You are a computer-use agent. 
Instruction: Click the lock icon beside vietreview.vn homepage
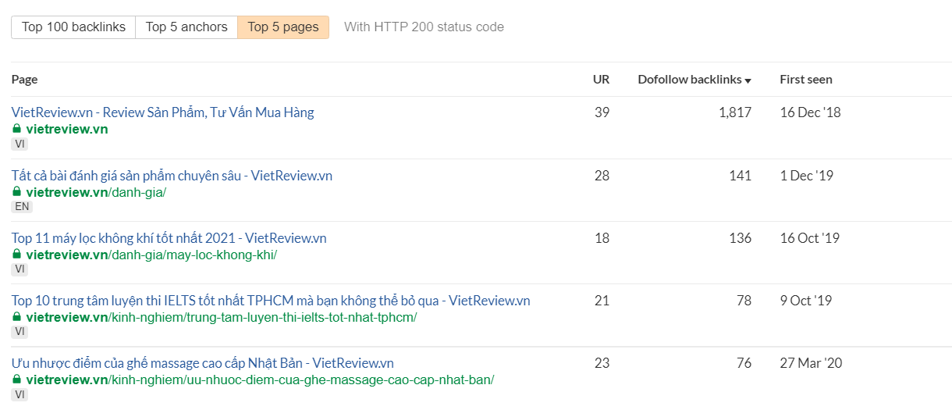16,129
